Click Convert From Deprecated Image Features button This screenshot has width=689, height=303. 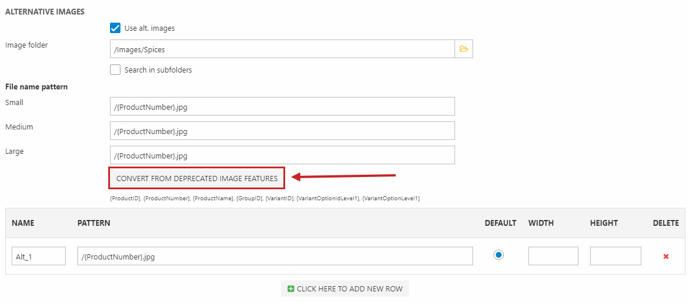coord(197,179)
